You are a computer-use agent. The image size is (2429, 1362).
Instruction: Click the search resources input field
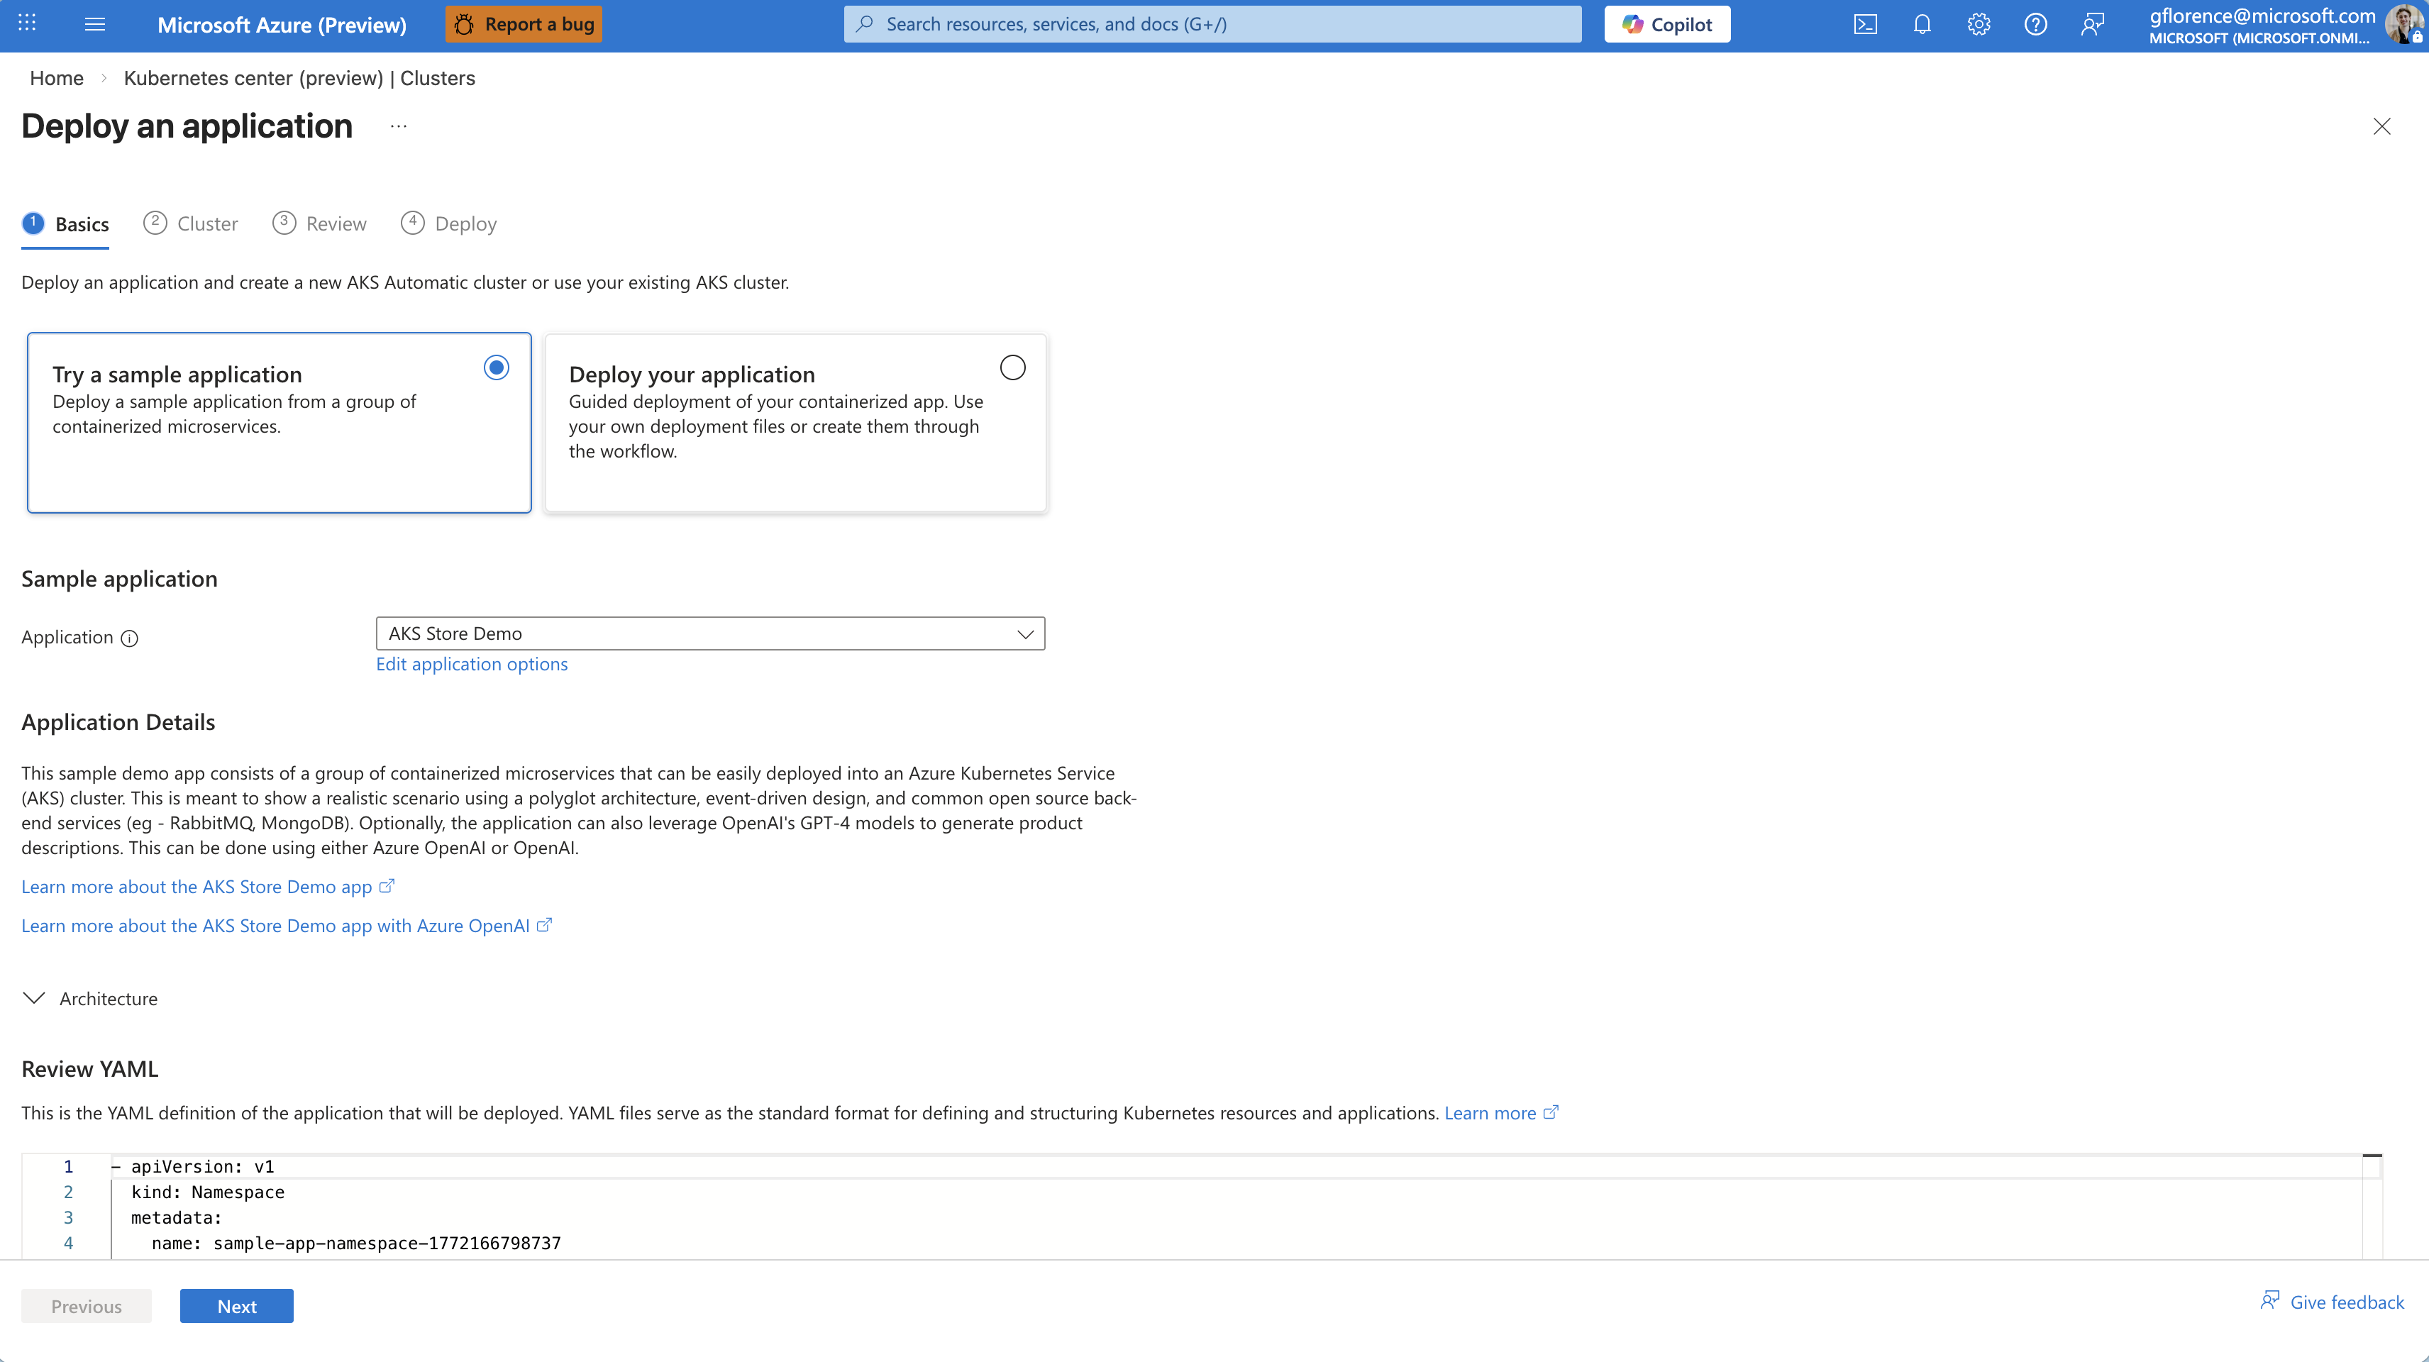click(x=1212, y=25)
